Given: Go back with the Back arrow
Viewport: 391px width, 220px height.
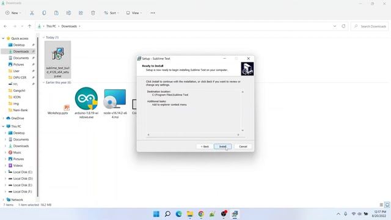Looking at the screenshot, I should [x=5, y=26].
